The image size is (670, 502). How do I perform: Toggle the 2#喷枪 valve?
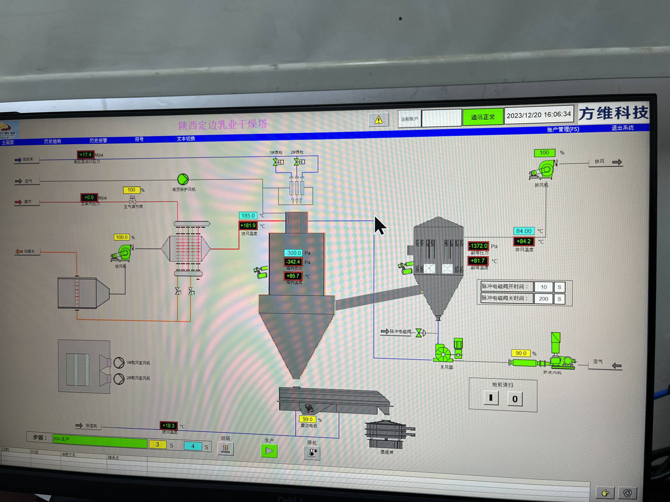click(x=296, y=162)
